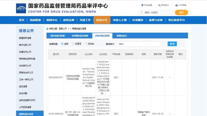Select the 已失效 radio option
Screen dimensions: 207x116
pos(86,44)
